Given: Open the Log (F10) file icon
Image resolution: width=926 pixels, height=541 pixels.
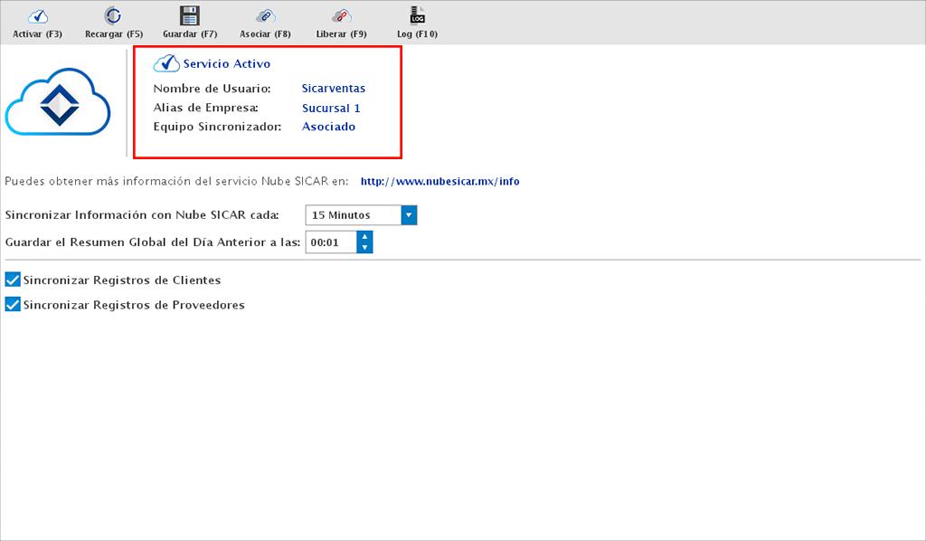Looking at the screenshot, I should 417,15.
